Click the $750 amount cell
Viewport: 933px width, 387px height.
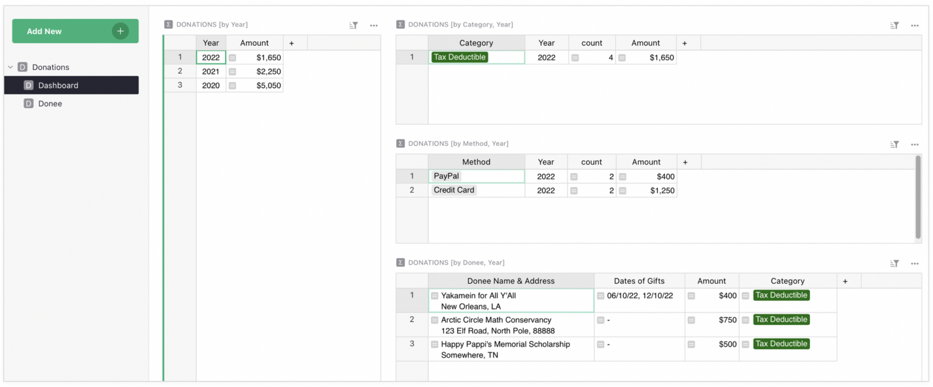click(712, 325)
